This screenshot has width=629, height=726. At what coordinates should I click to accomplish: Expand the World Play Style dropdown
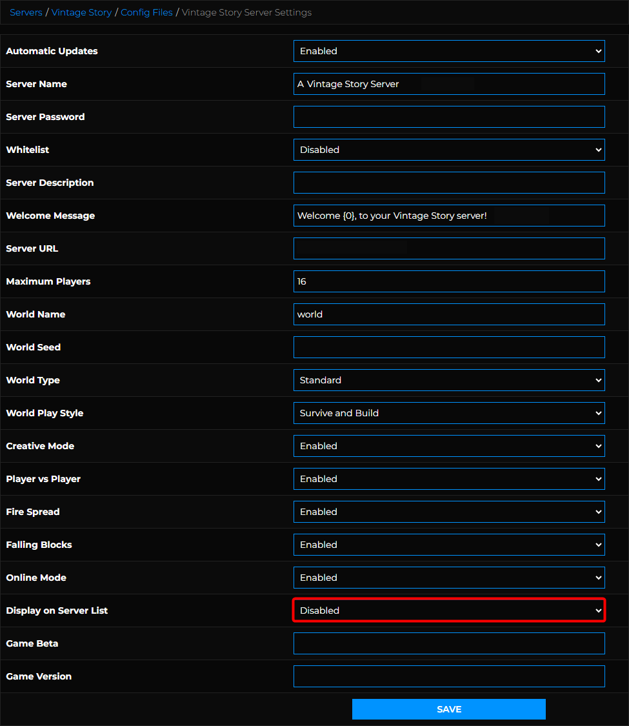pyautogui.click(x=448, y=413)
